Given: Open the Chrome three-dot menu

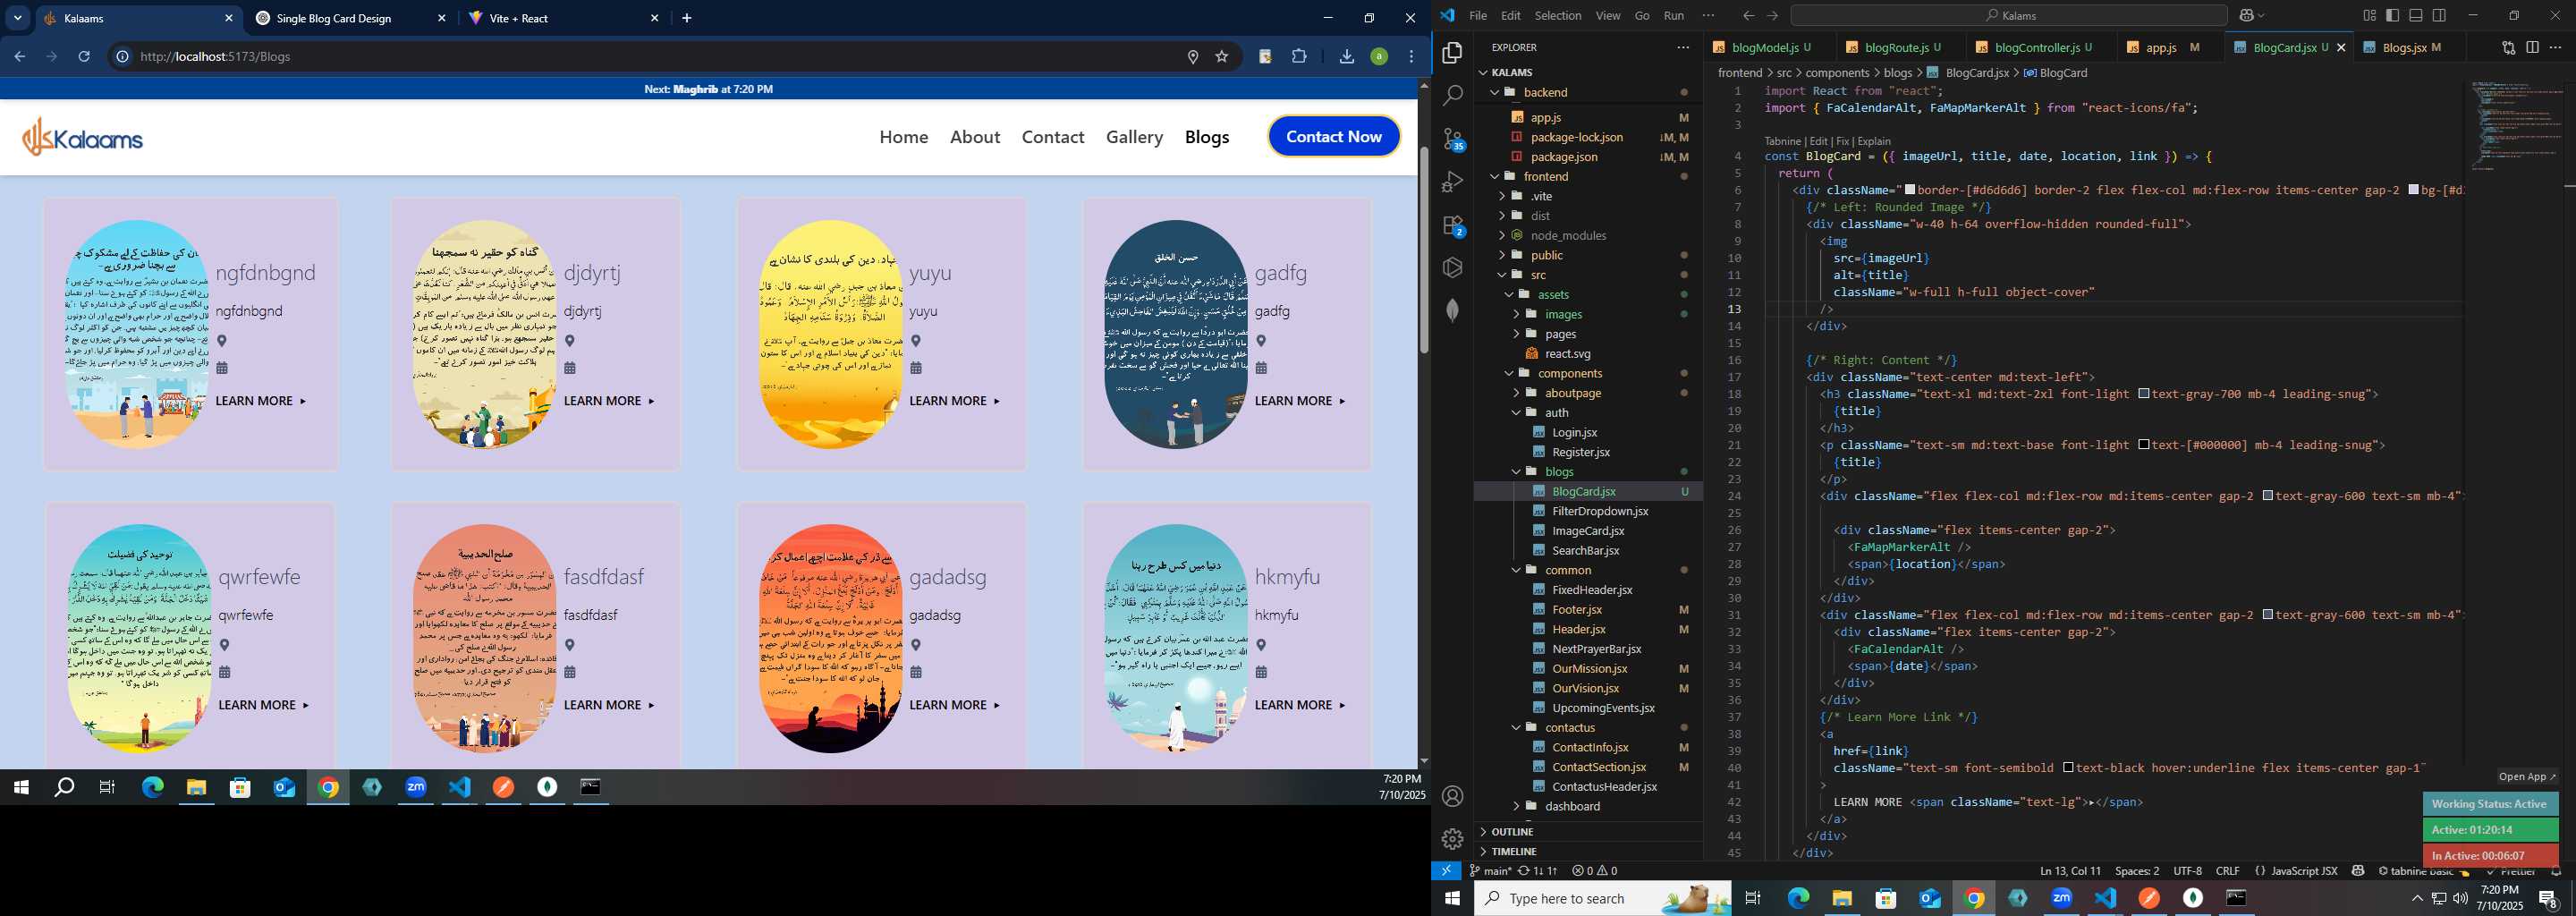Looking at the screenshot, I should coord(1411,56).
